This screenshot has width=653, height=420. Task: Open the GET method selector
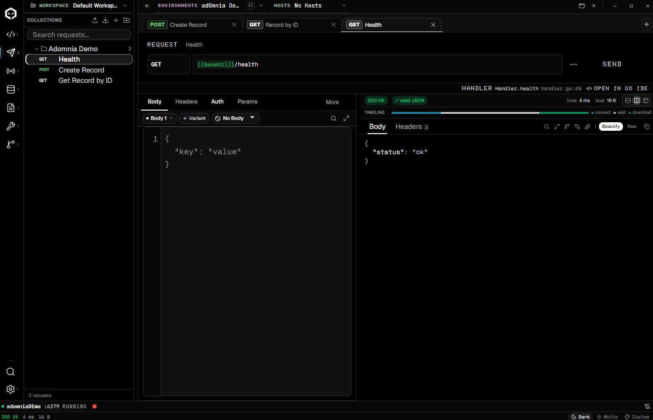tap(169, 64)
